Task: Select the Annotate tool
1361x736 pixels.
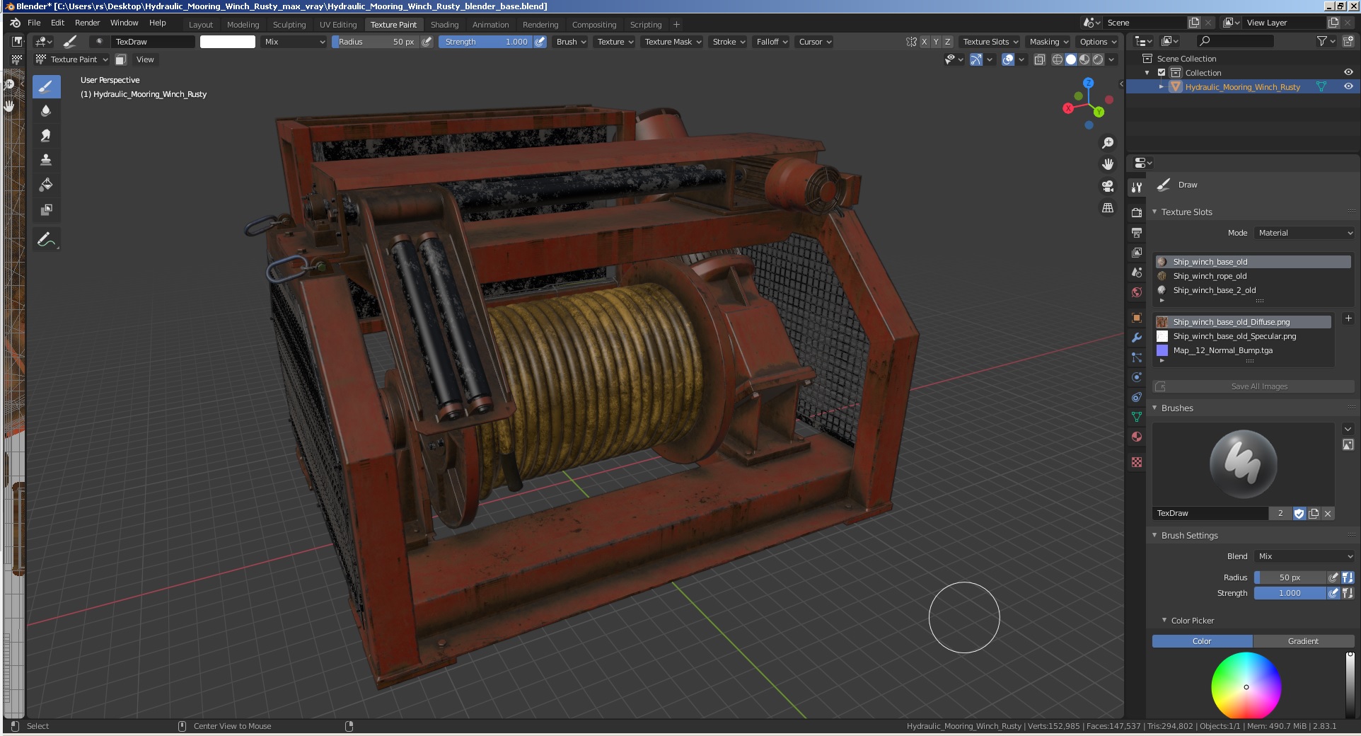Action: [x=46, y=240]
